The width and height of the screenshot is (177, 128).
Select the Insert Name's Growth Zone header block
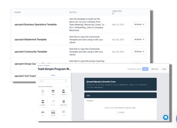(120, 84)
